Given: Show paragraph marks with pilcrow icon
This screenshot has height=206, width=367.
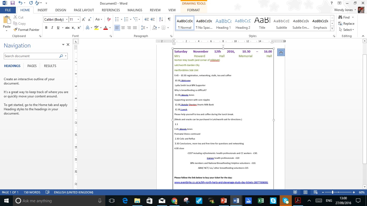Looking at the screenshot, I should coord(169,19).
